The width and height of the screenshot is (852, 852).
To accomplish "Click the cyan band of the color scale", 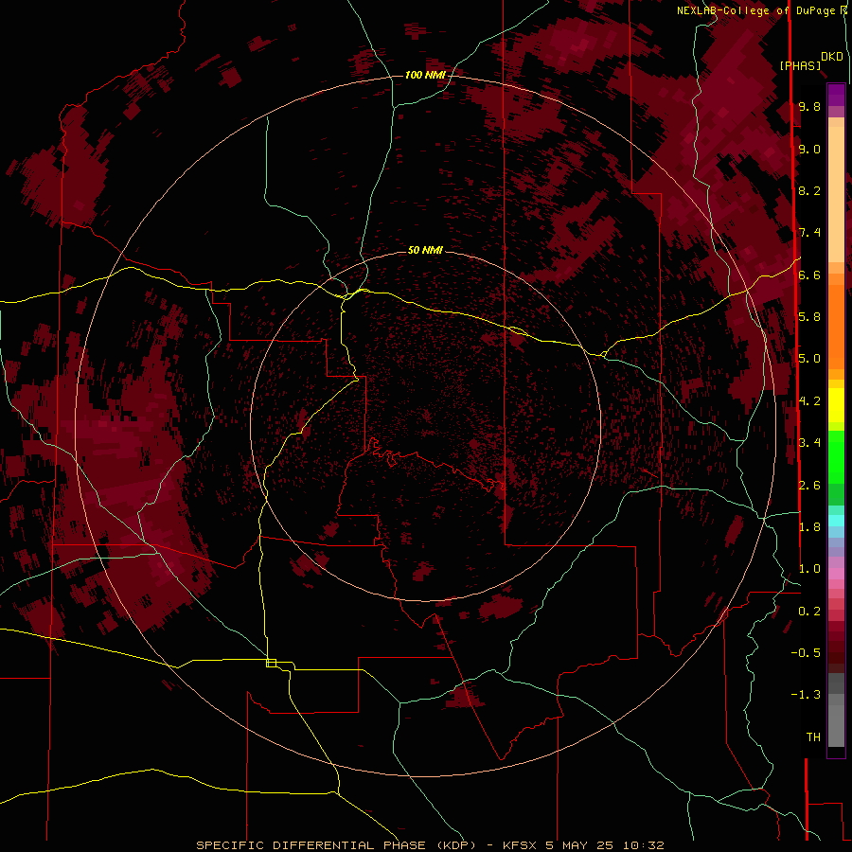I will pos(836,521).
